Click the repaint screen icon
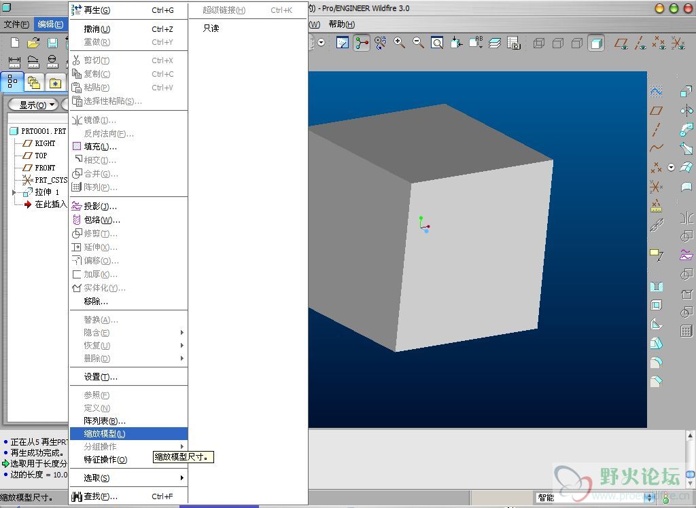696x508 pixels. [343, 43]
